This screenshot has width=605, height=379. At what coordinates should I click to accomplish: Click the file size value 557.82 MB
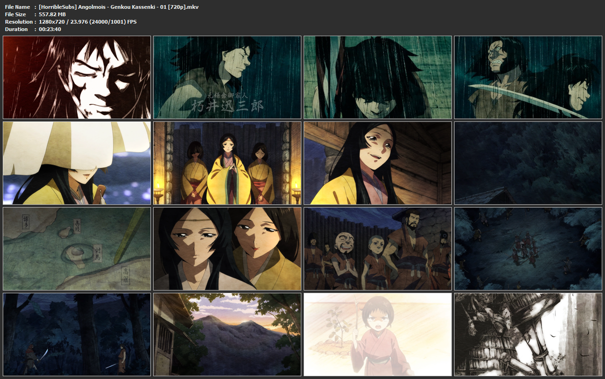click(52, 14)
